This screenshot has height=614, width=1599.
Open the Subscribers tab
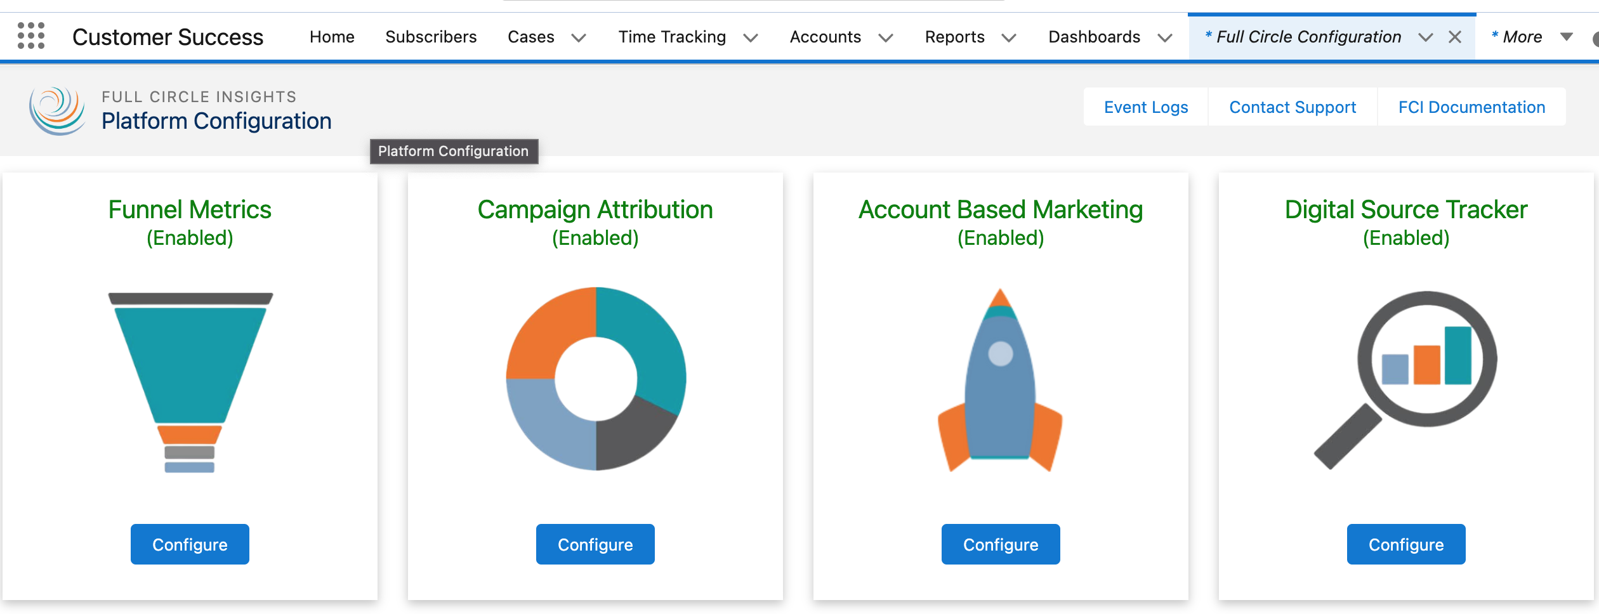point(431,37)
